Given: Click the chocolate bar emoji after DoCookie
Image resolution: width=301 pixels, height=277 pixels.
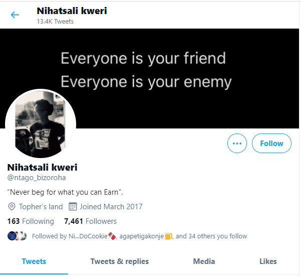Looking at the screenshot, I should [112, 236].
